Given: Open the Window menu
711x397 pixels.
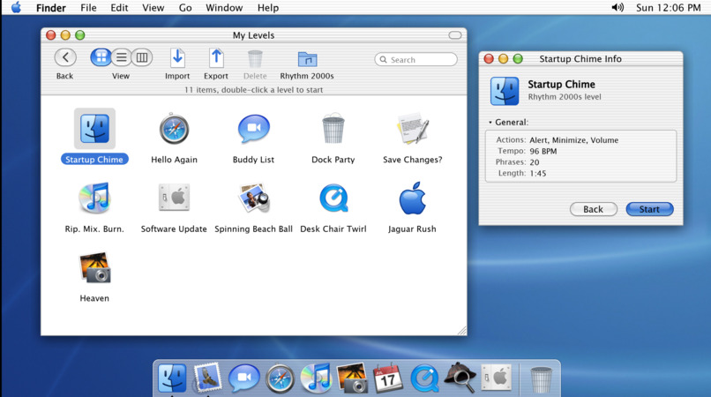Looking at the screenshot, I should tap(224, 8).
